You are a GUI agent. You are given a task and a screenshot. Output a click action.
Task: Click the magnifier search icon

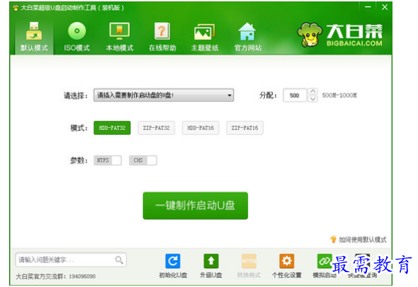tap(119, 260)
